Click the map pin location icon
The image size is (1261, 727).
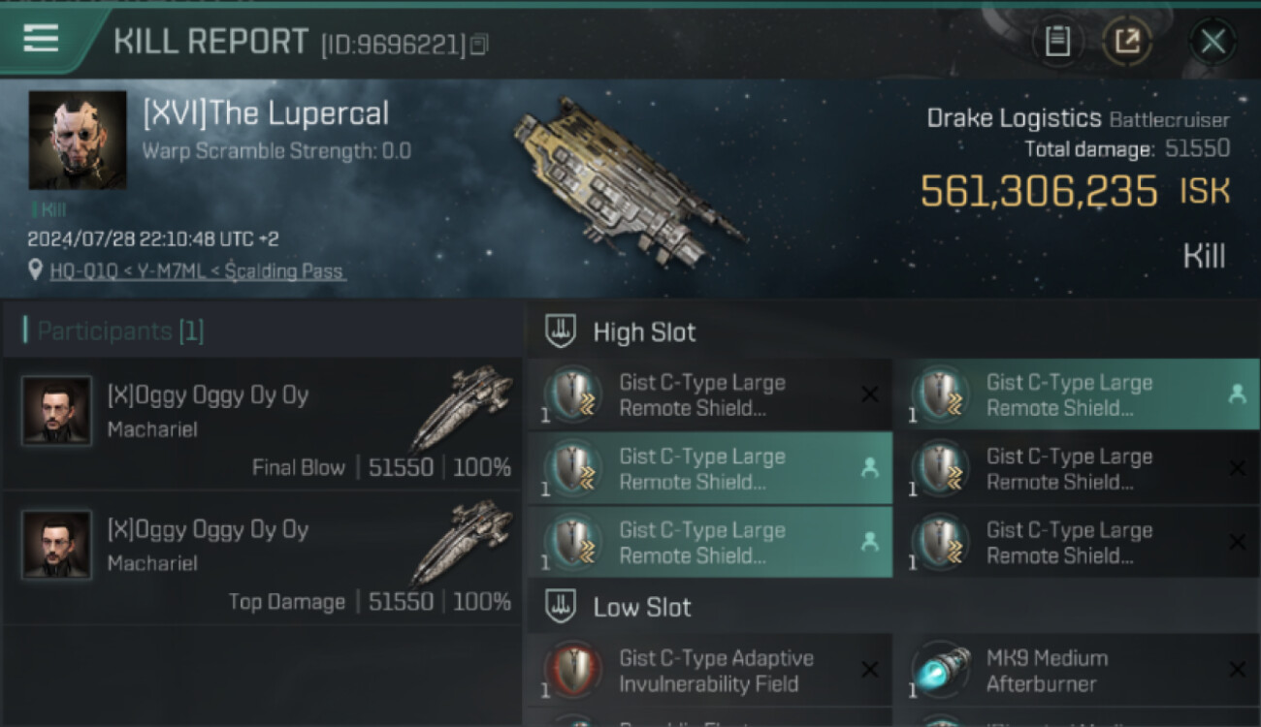coord(36,270)
